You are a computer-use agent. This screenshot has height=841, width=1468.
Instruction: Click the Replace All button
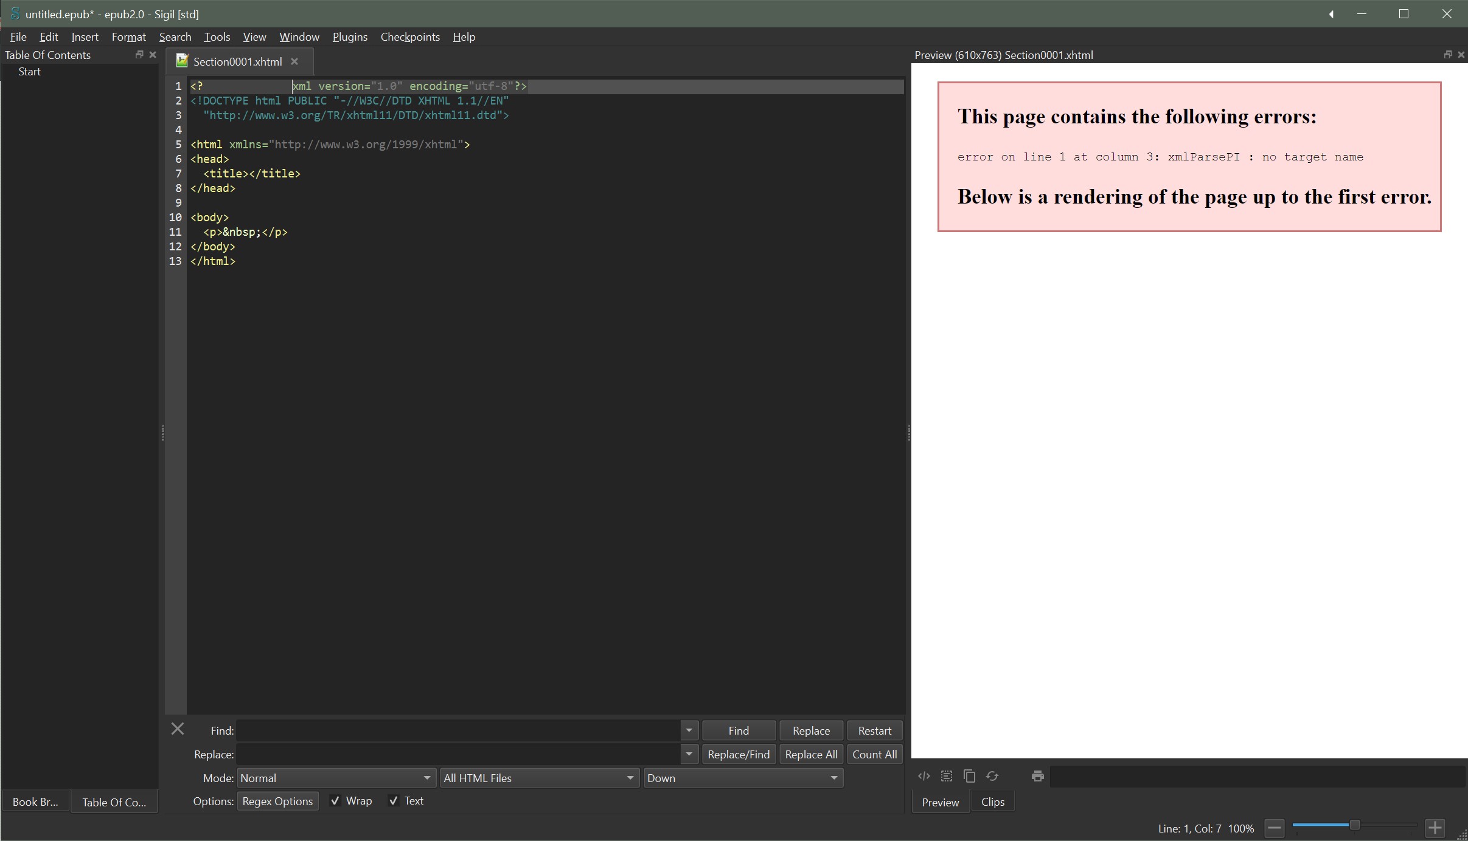(810, 754)
